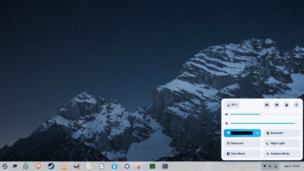Viewport: 304px width, 171px height.
Task: Open the Zorin start menu
Action: (5, 166)
